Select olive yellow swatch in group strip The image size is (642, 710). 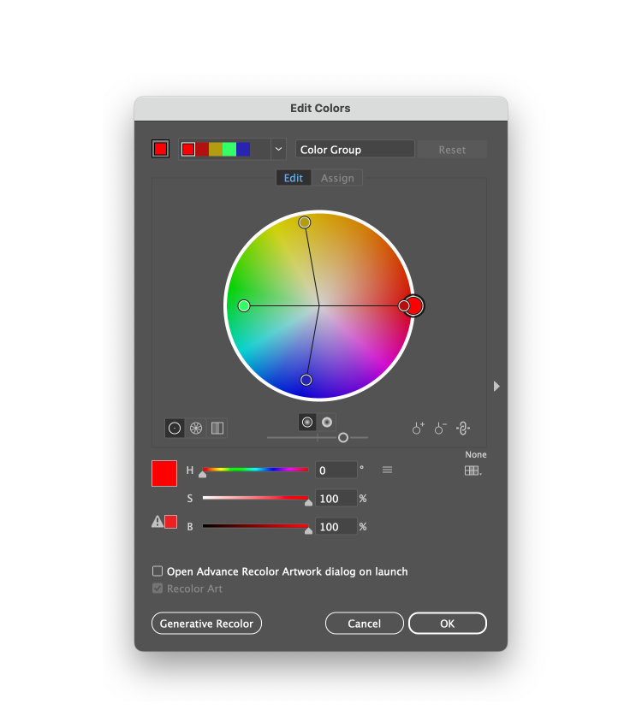[216, 149]
